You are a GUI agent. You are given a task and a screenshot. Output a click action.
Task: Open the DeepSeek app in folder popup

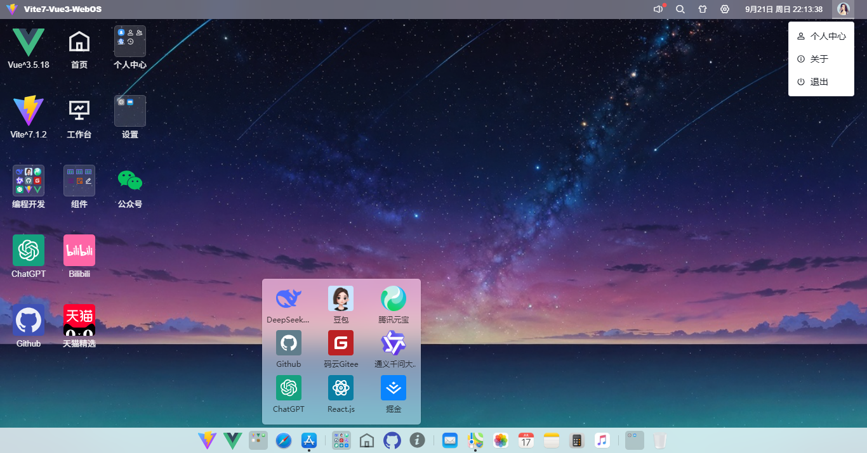point(289,298)
